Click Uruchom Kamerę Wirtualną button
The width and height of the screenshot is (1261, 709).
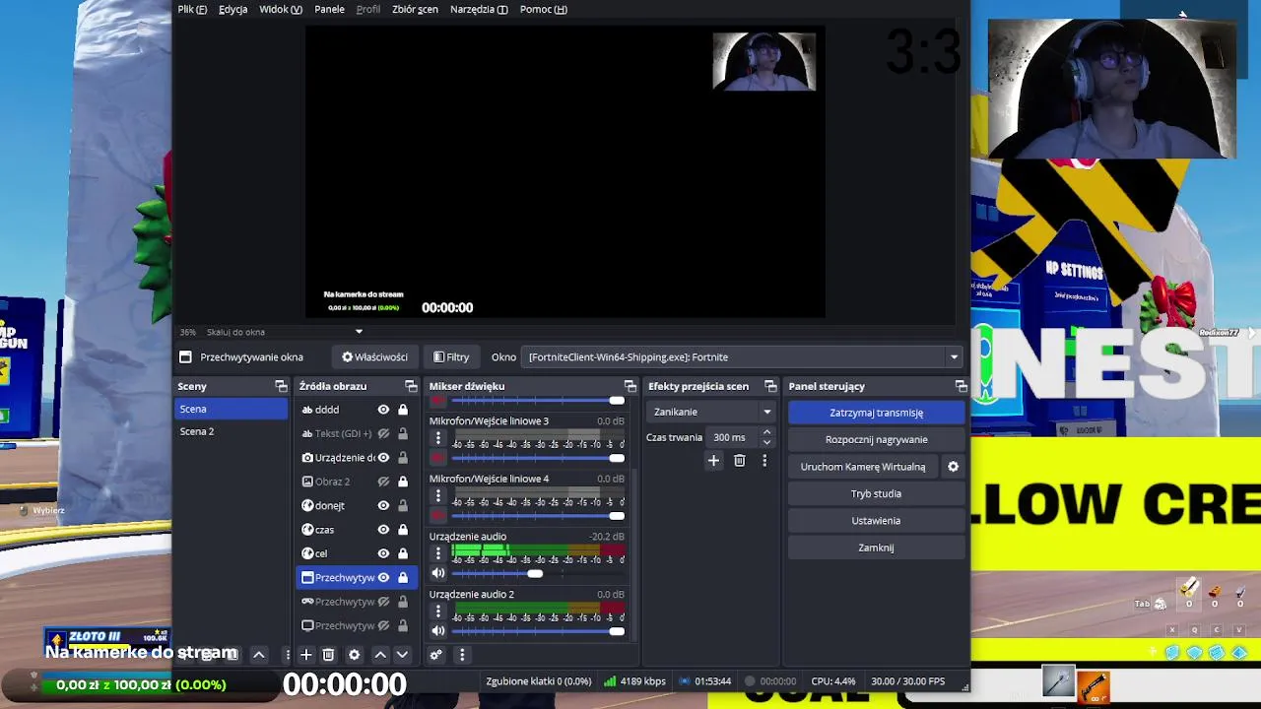pos(863,467)
